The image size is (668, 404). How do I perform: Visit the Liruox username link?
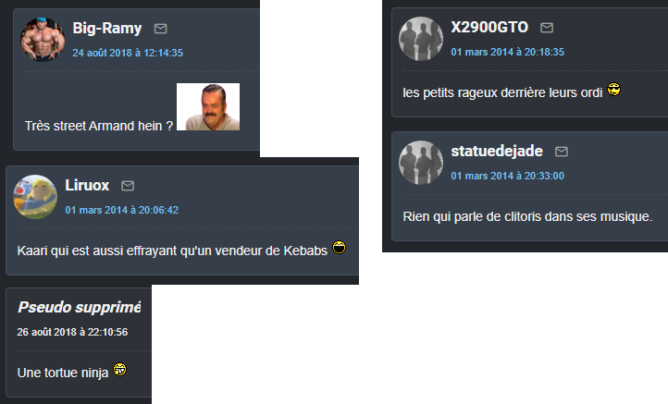[x=87, y=185]
